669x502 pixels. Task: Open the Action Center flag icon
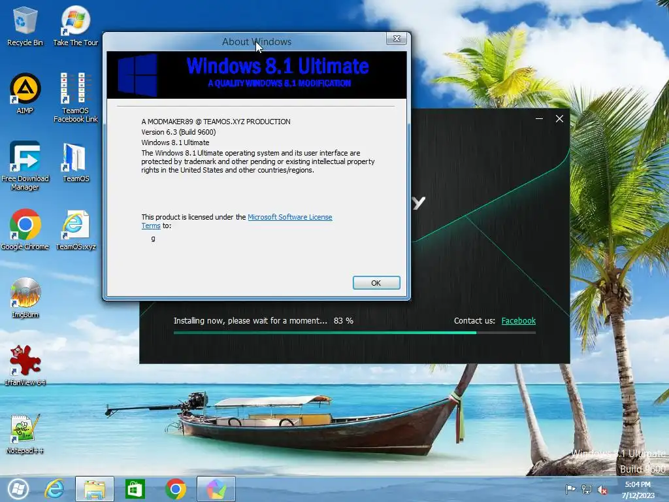point(570,489)
